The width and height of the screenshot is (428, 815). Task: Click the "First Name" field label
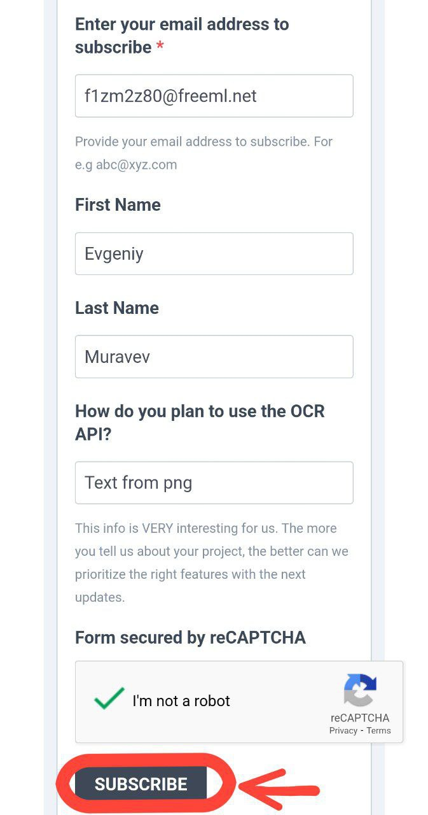tap(118, 205)
